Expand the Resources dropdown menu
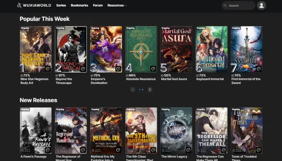 coord(117,5)
